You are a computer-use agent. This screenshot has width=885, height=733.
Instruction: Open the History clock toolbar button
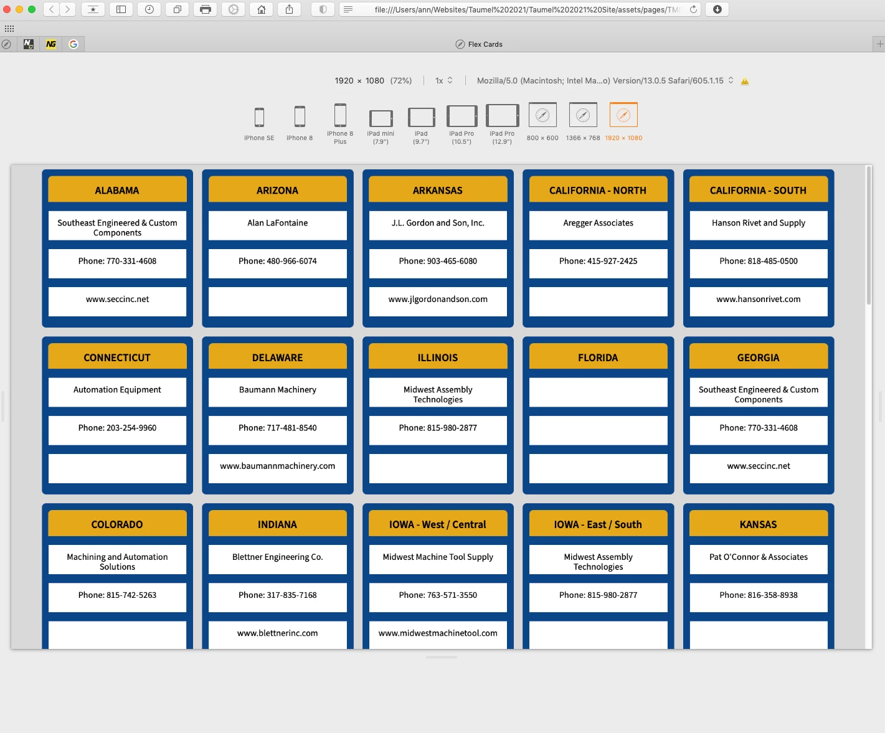pyautogui.click(x=149, y=9)
